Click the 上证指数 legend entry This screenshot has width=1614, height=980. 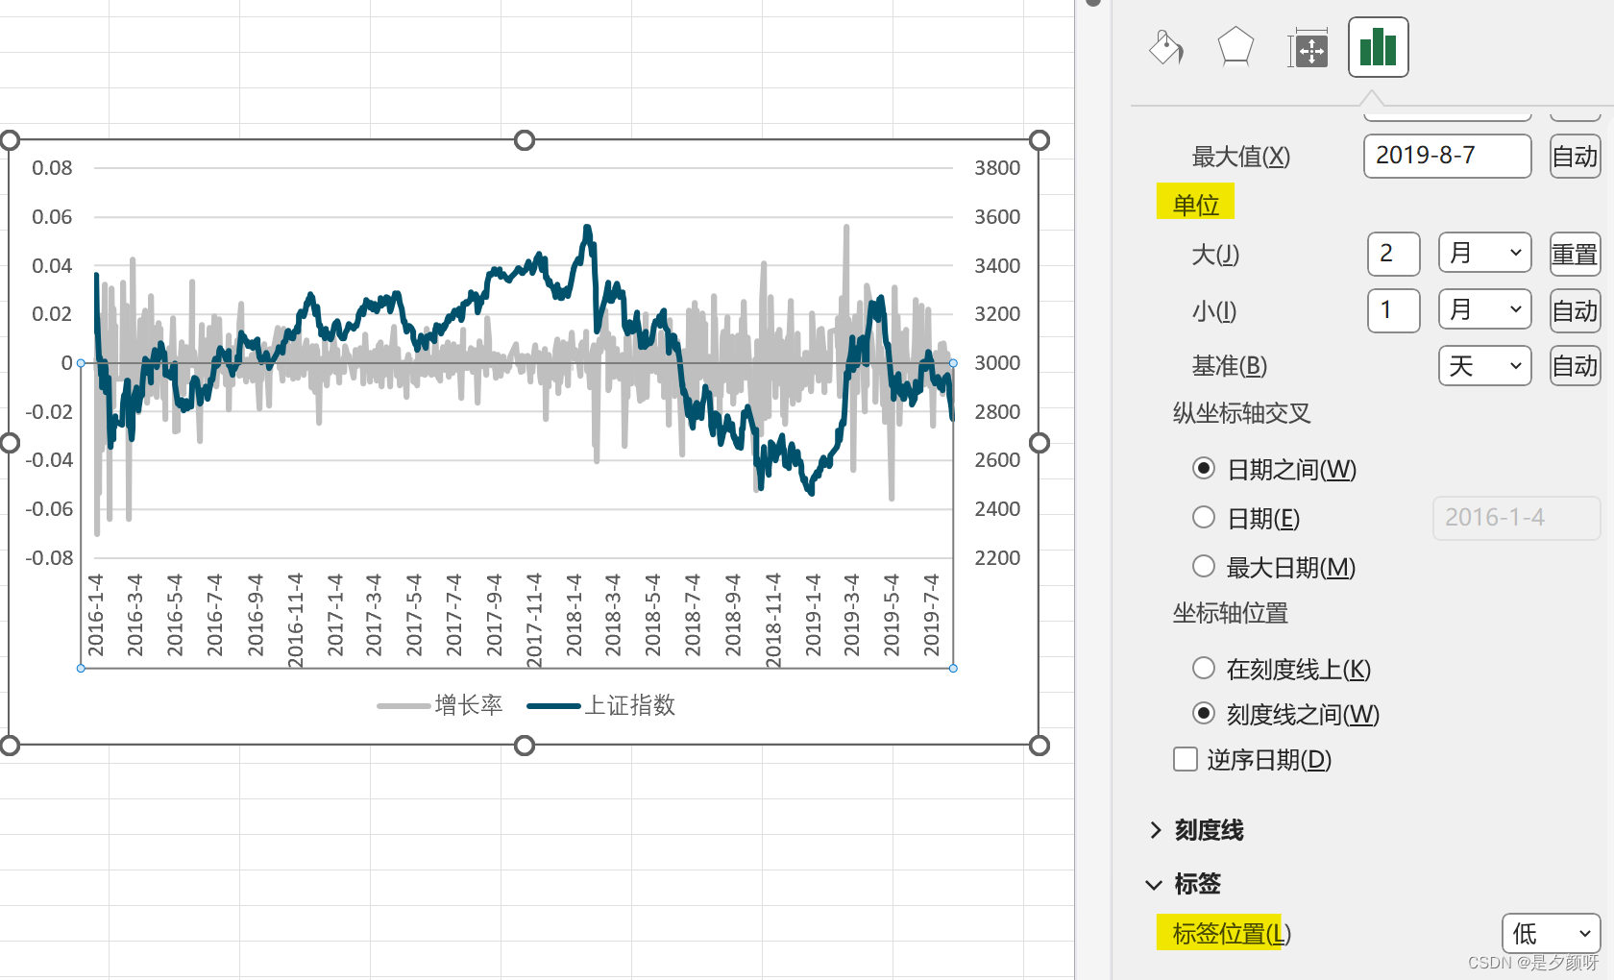[x=601, y=705]
